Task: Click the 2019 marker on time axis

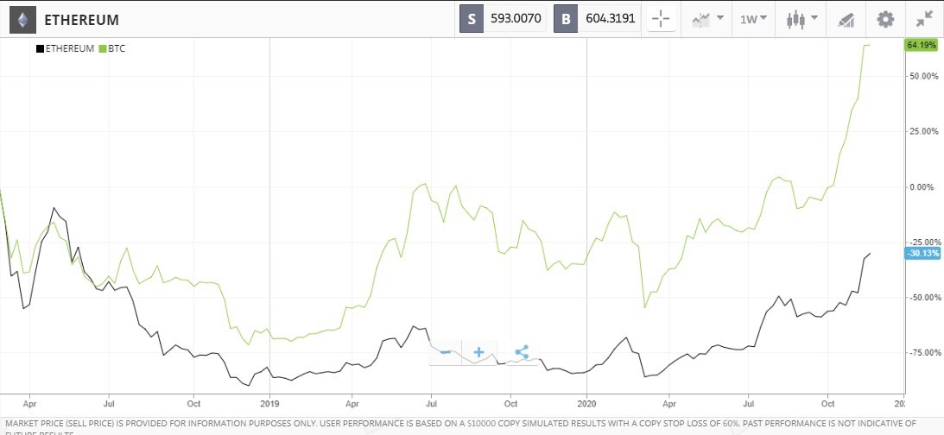Action: pyautogui.click(x=269, y=403)
